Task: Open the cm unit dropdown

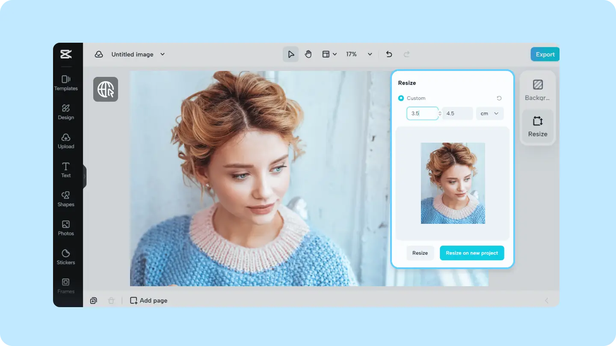Action: (x=490, y=114)
